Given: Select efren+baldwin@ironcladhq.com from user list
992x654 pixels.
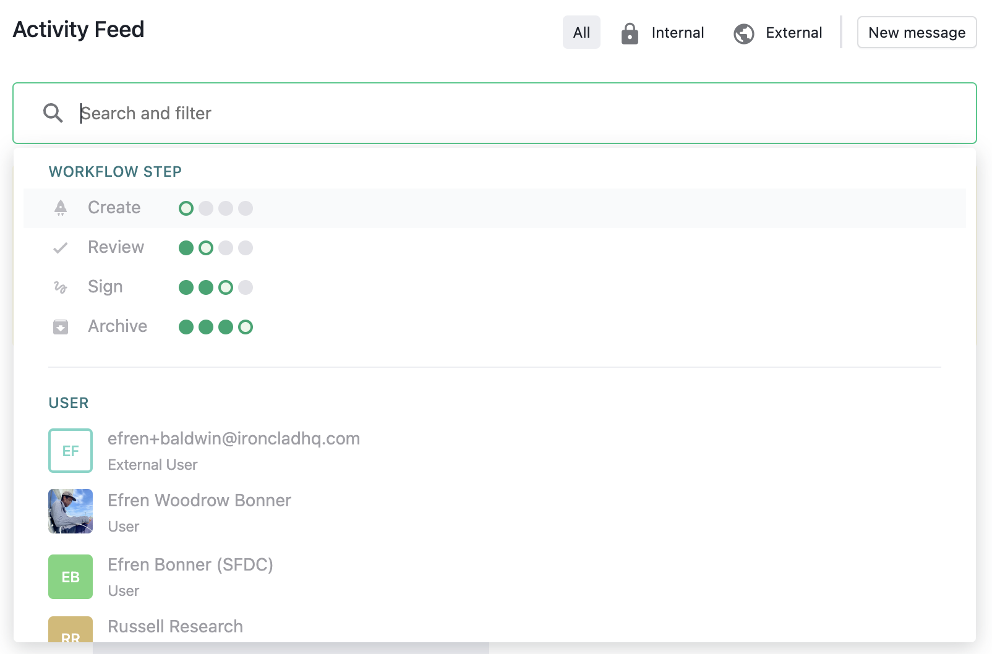Looking at the screenshot, I should tap(234, 439).
